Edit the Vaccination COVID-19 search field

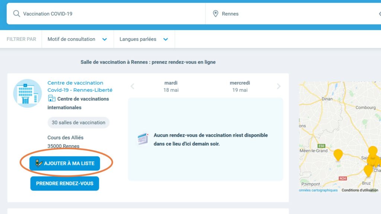coord(106,14)
